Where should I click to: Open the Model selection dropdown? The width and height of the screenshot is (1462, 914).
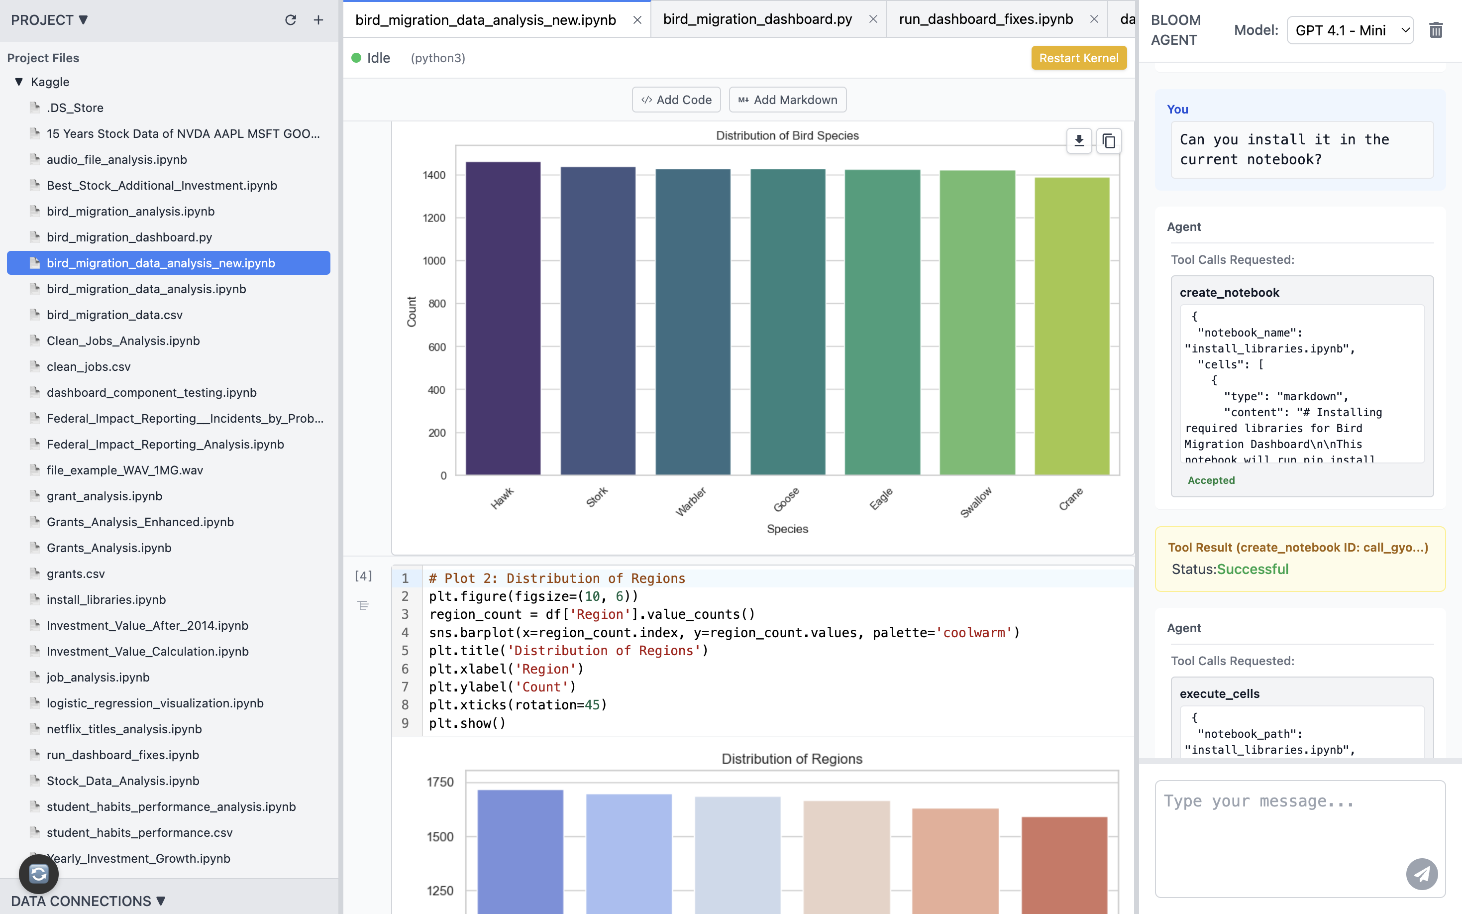click(1350, 30)
